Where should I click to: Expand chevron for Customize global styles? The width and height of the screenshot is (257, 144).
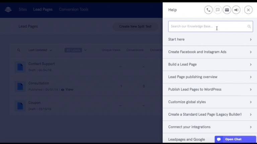251,102
